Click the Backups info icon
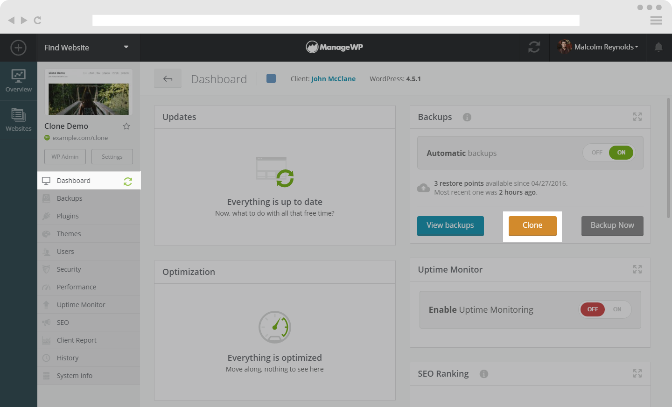 click(x=467, y=117)
